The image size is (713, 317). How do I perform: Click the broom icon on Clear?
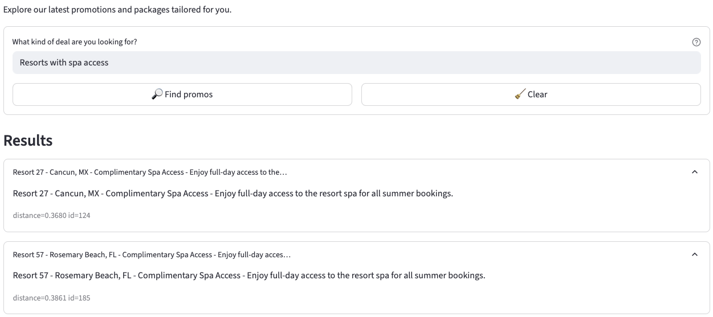click(520, 94)
